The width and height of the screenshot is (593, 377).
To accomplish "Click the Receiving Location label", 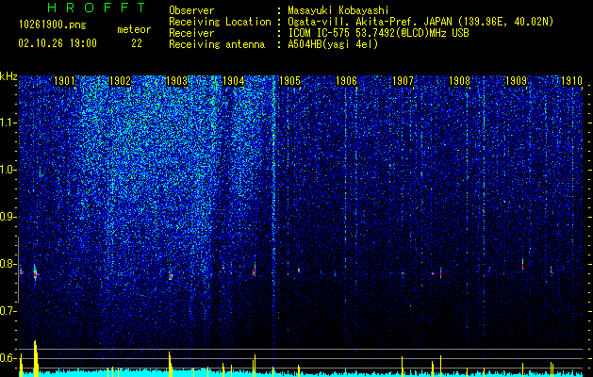I will coord(220,22).
